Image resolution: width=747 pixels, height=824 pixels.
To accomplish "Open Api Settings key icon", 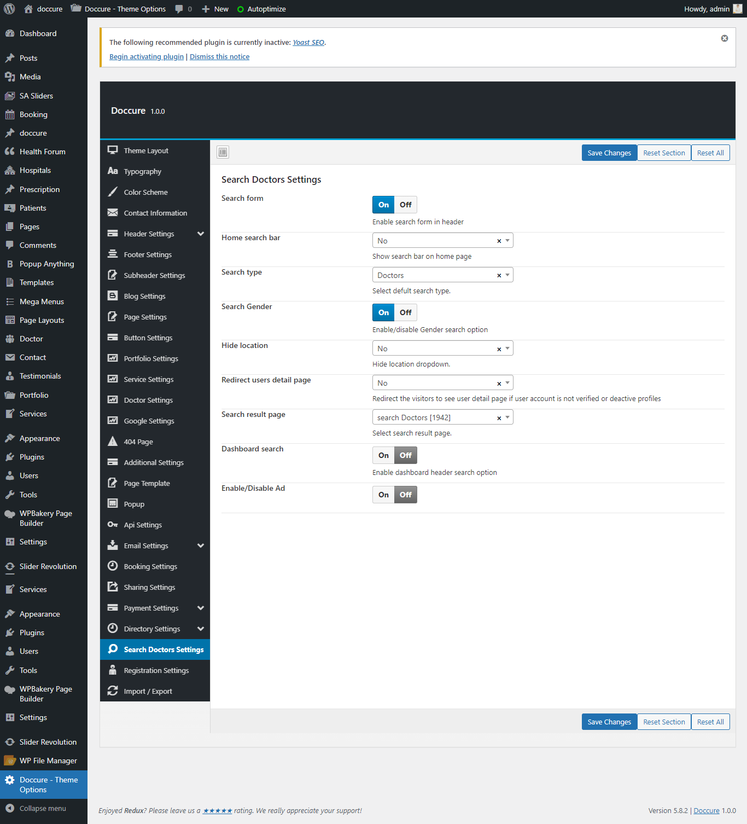I will tap(113, 525).
